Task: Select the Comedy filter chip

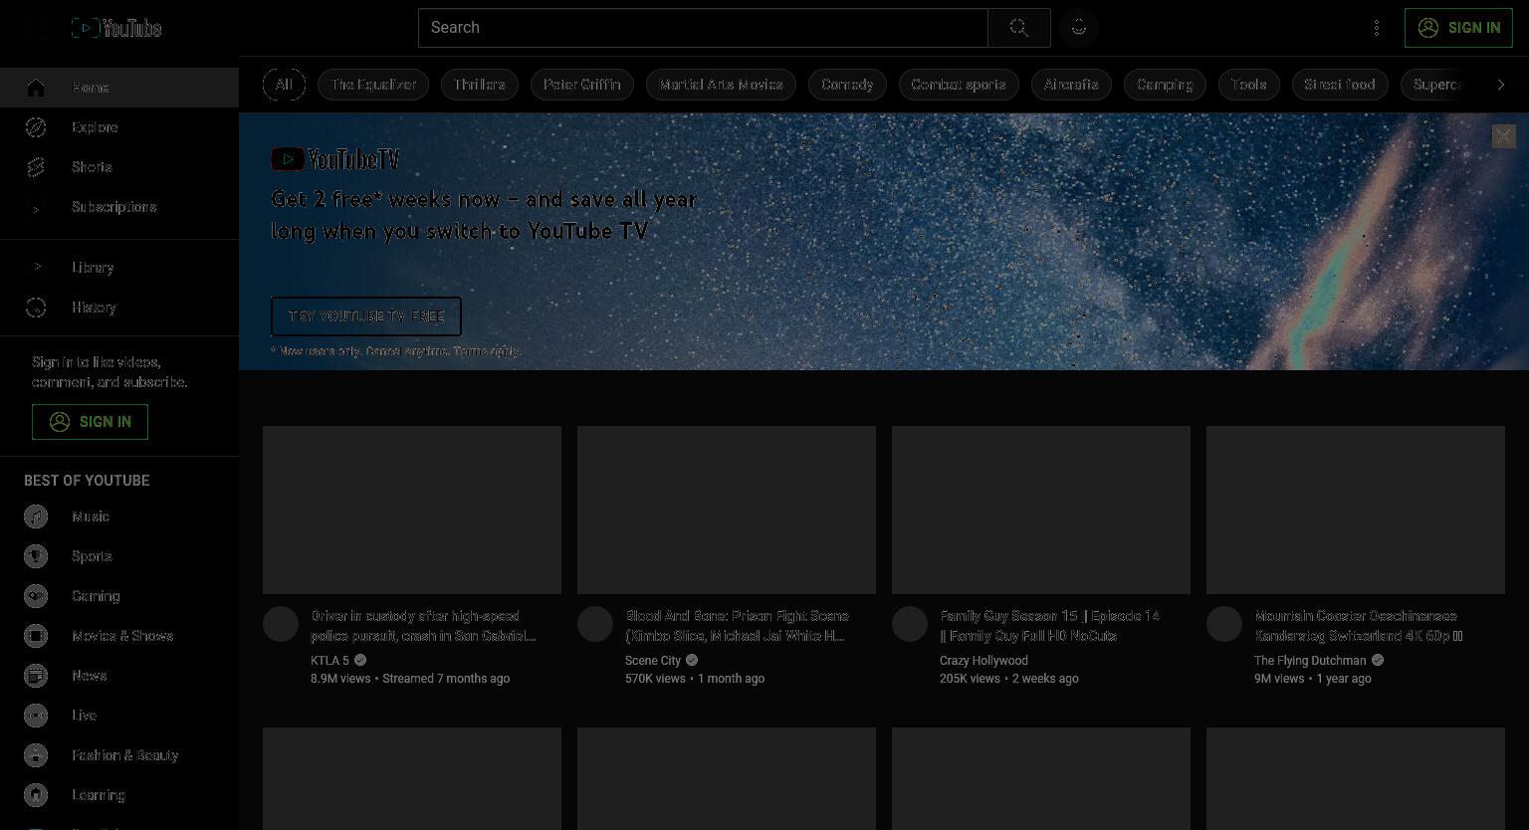Action: coord(847,85)
